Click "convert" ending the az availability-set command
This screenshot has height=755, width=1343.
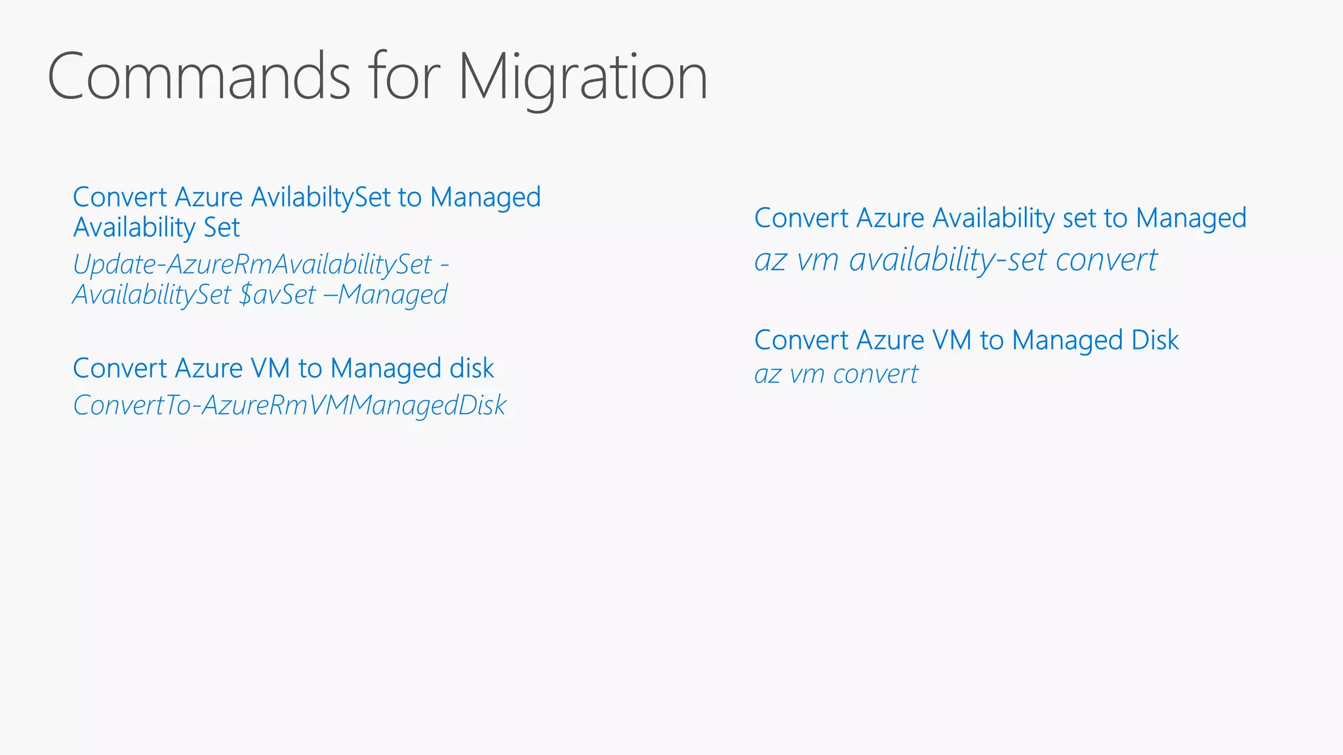[1106, 260]
